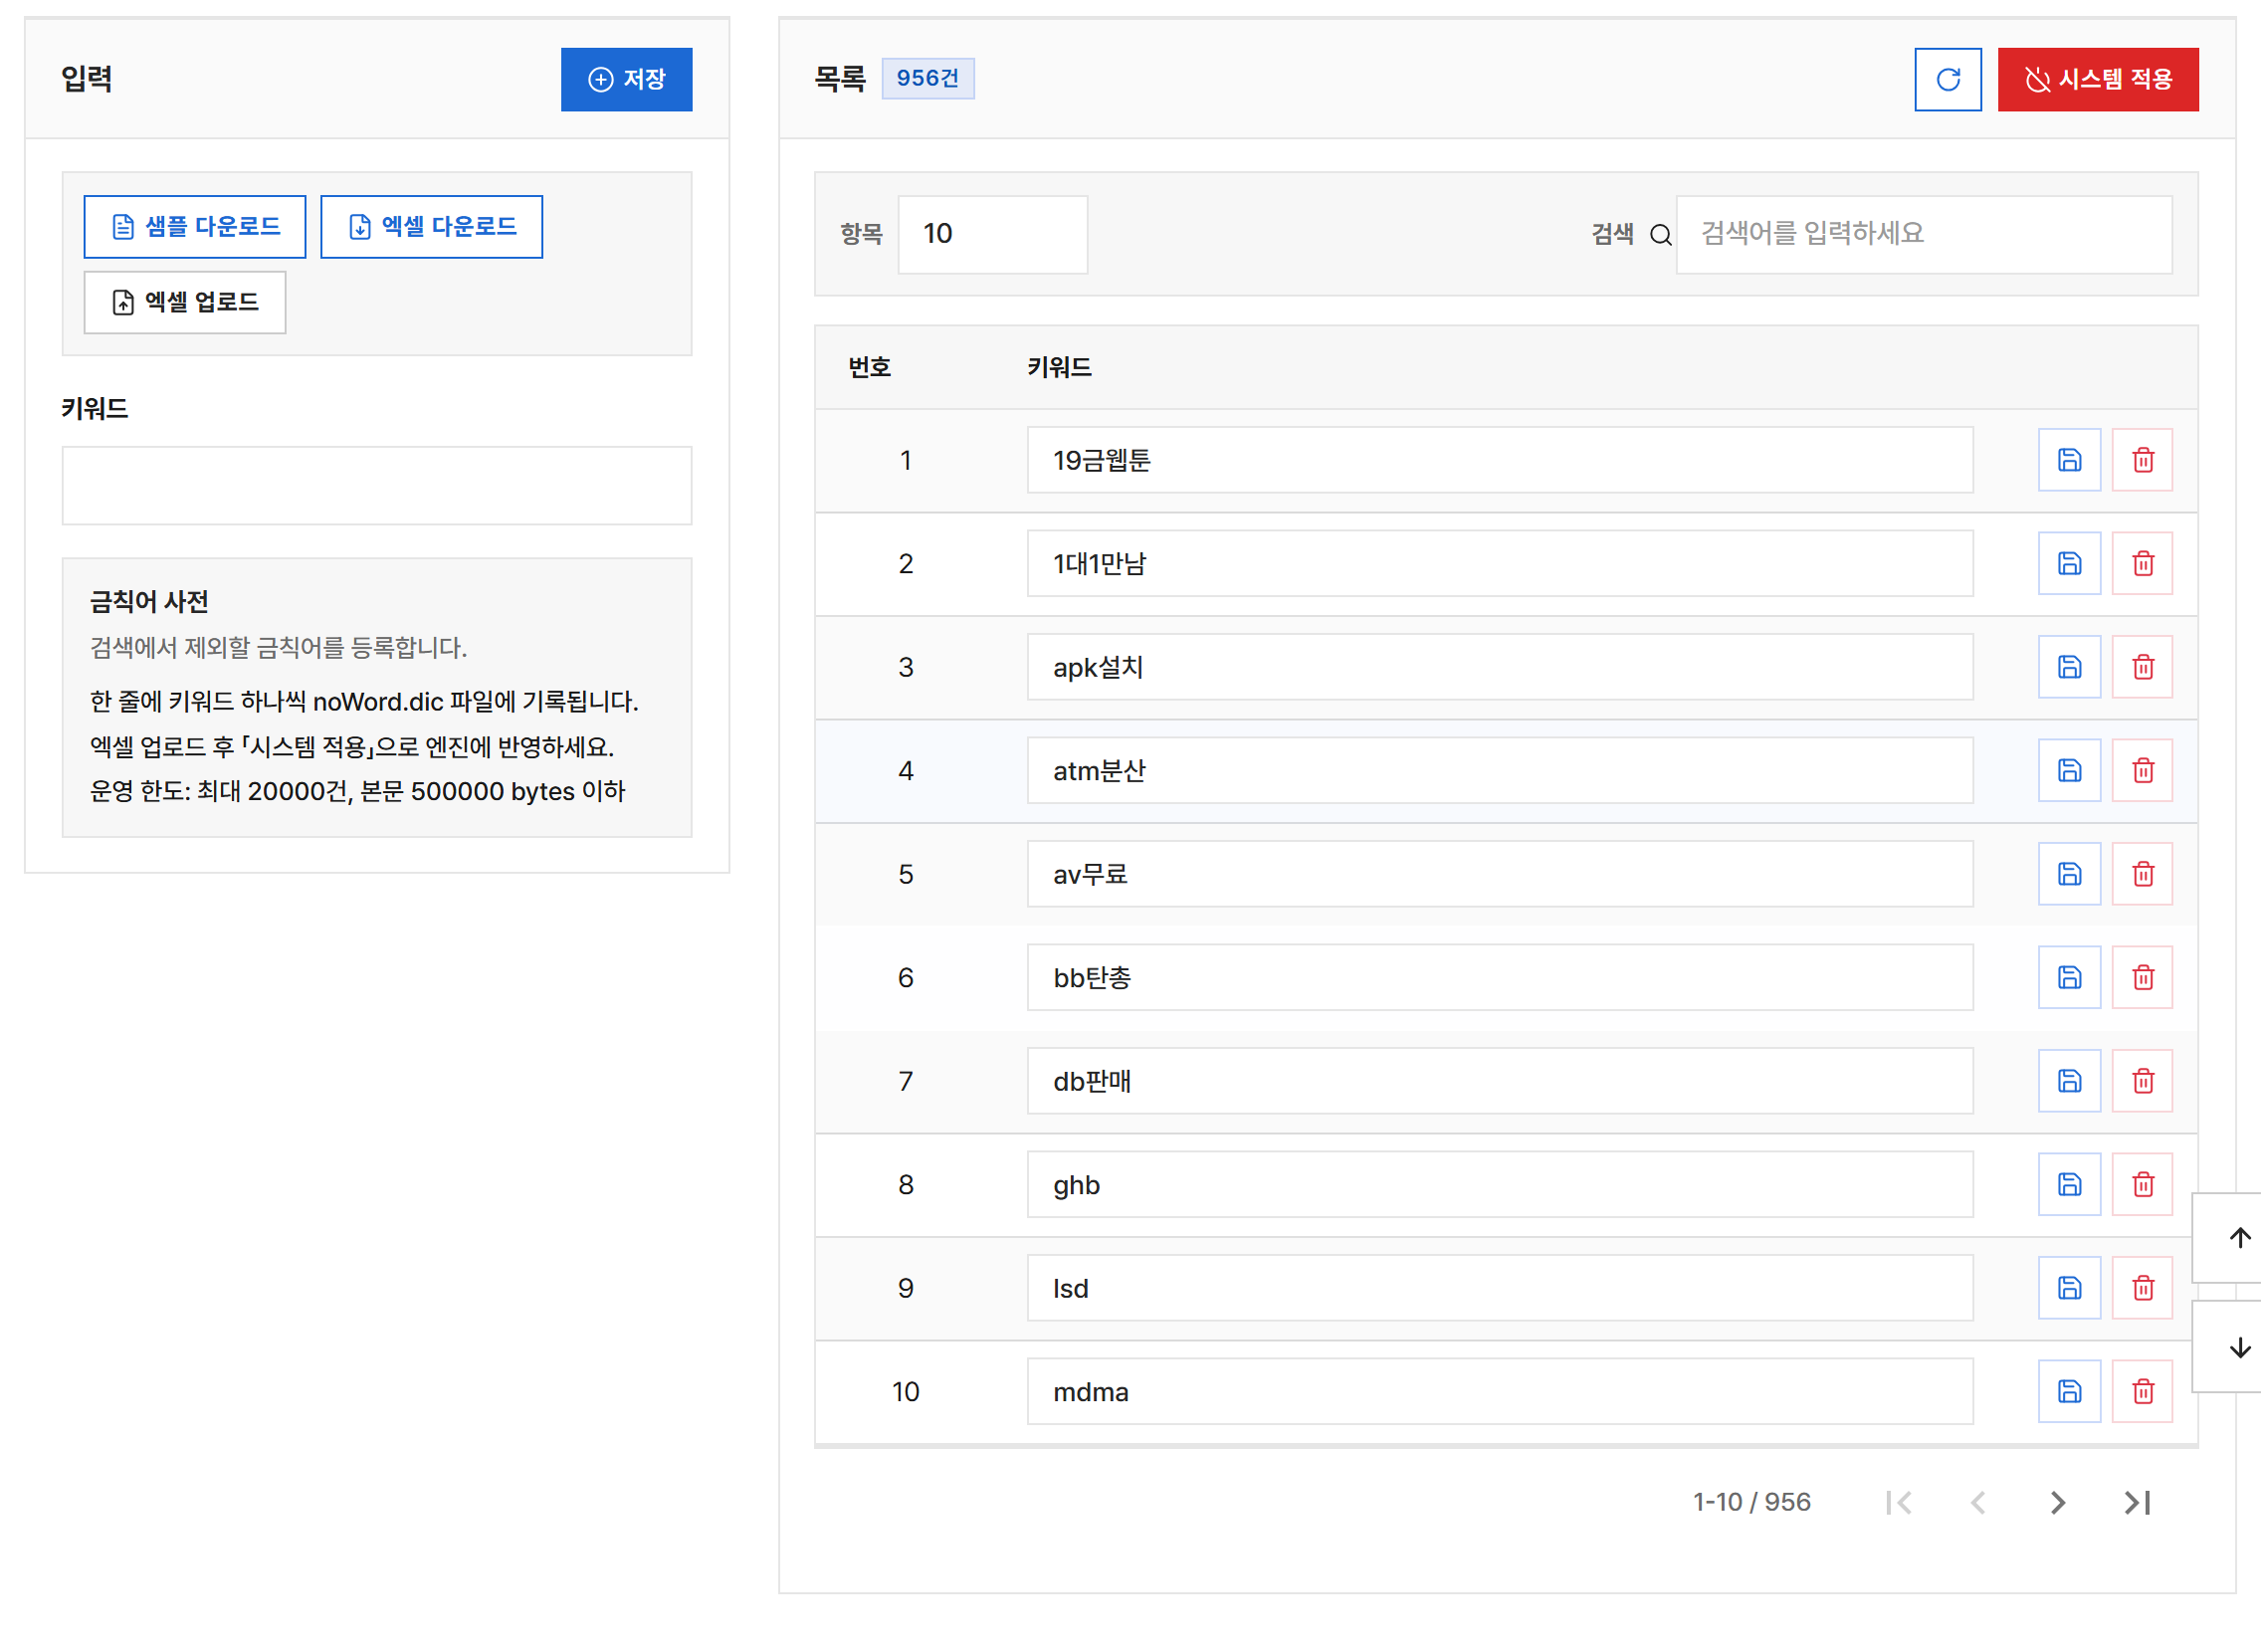Delete row 8 keyword ghb
The image size is (2261, 1652).
coord(2142,1185)
